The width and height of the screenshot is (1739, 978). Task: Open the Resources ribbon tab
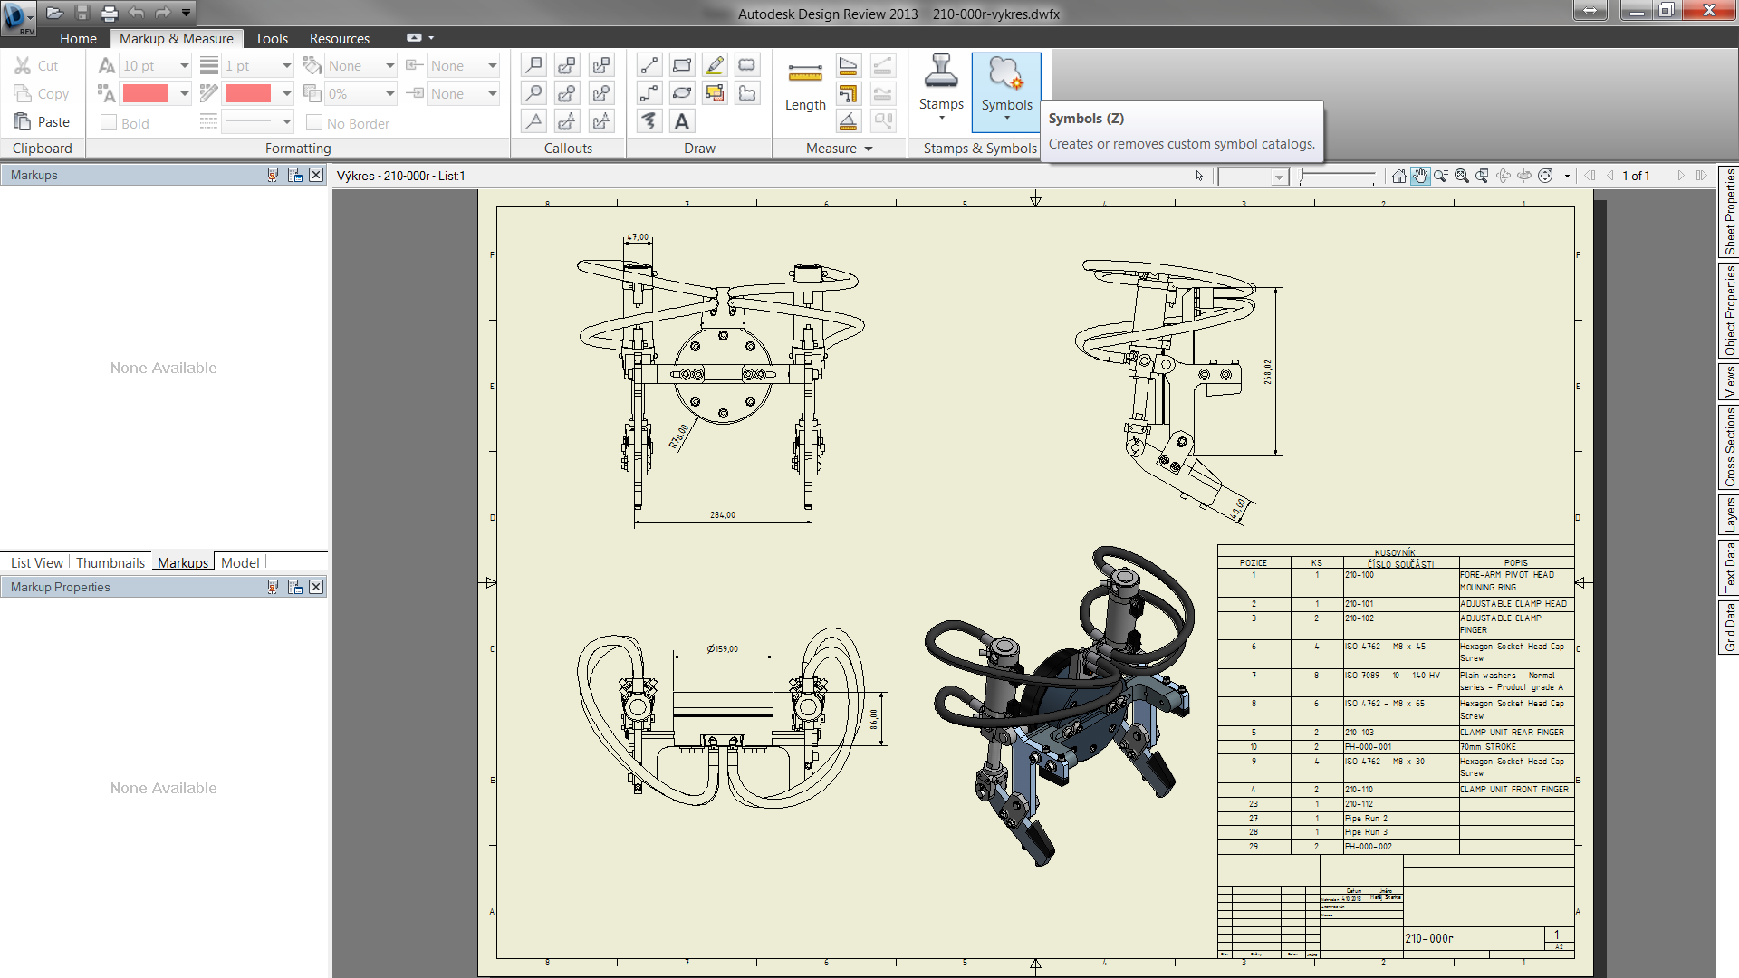339,38
